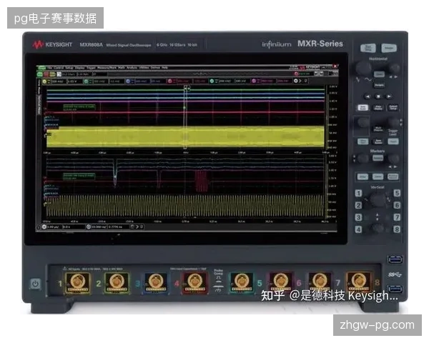Push the Auto Scale key

point(363,107)
